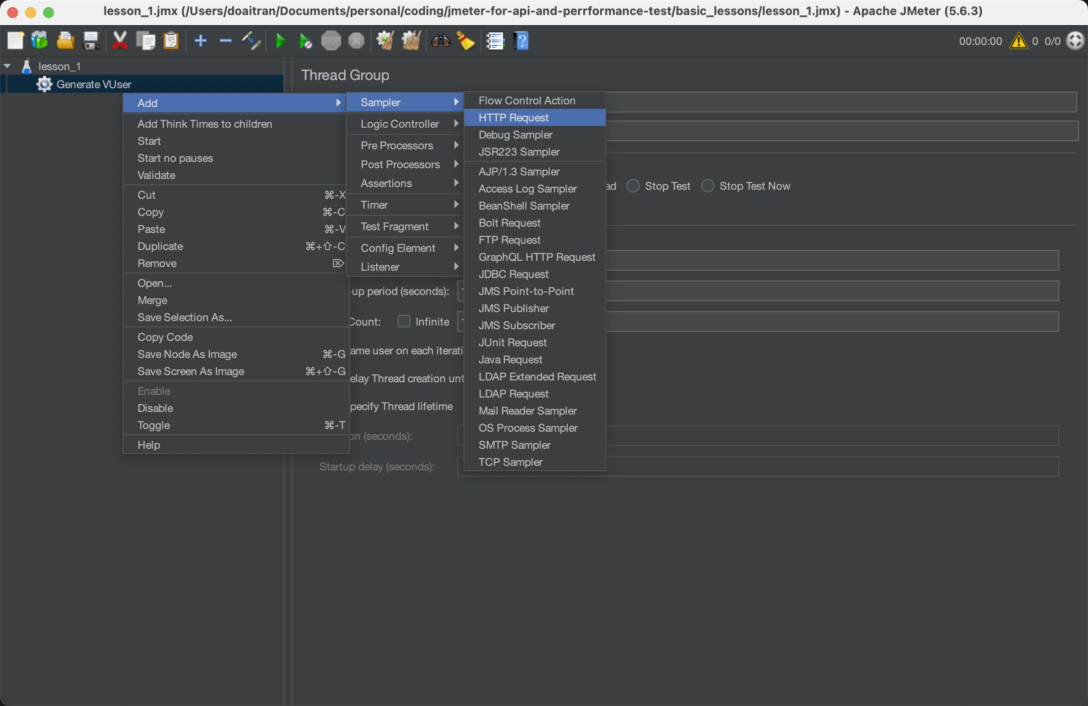1088x706 pixels.
Task: Start the test with green play icon
Action: coord(281,40)
